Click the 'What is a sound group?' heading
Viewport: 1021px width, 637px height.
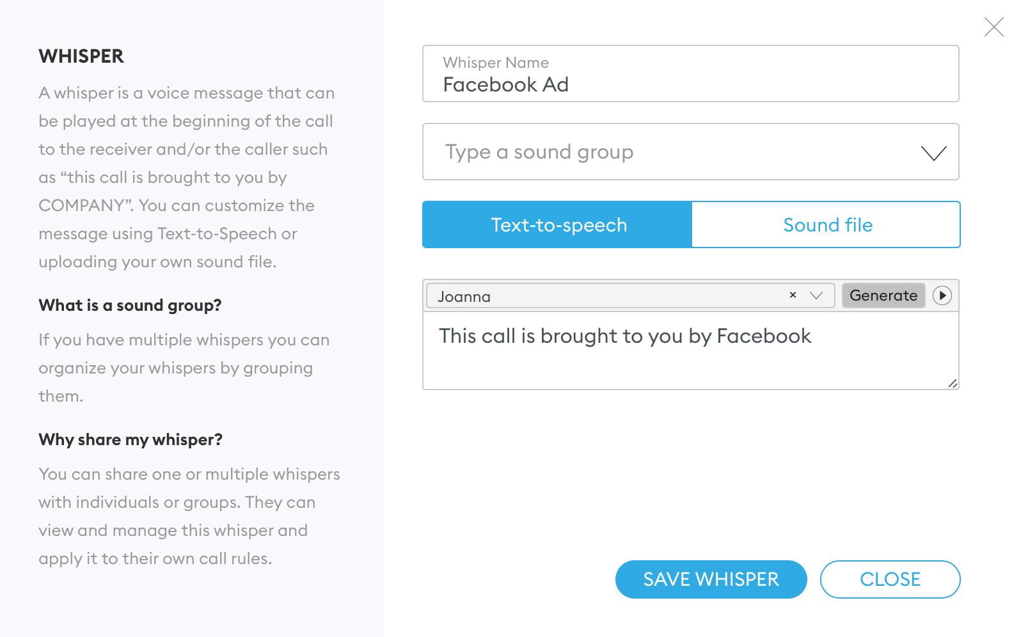[130, 306]
